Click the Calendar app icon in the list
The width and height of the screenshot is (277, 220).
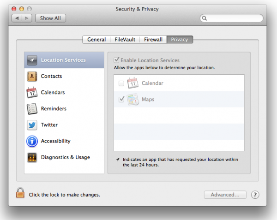tap(133, 83)
